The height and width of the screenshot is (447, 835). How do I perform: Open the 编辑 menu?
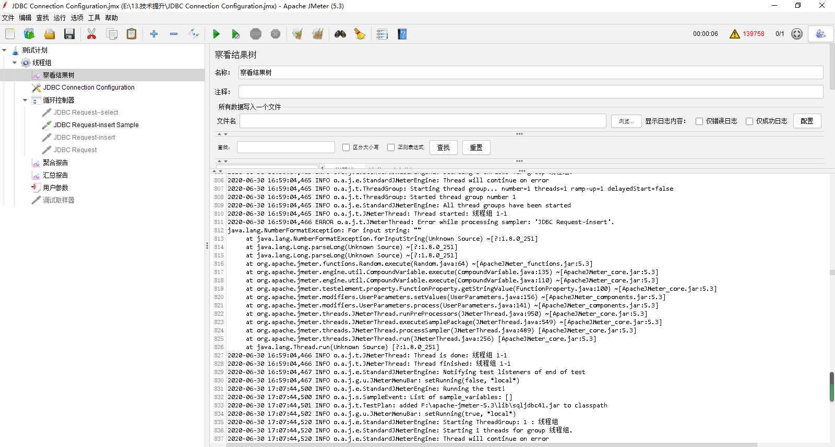click(25, 18)
